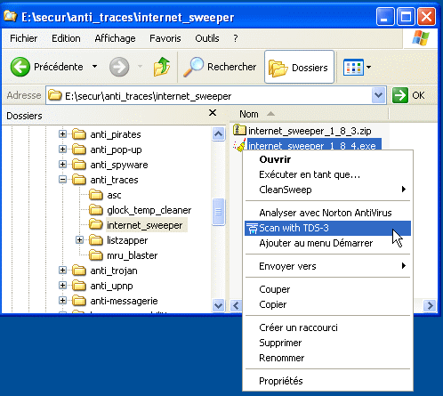Open the Edition menu
This screenshot has width=443, height=396.
(66, 38)
